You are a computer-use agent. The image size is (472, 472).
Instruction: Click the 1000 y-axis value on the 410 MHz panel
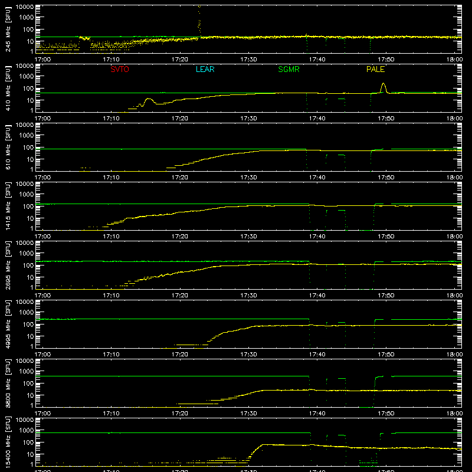(27, 77)
